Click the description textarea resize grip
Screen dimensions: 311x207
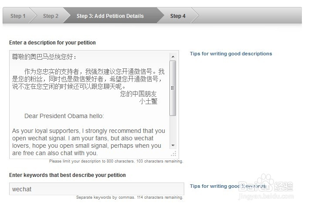click(x=174, y=153)
